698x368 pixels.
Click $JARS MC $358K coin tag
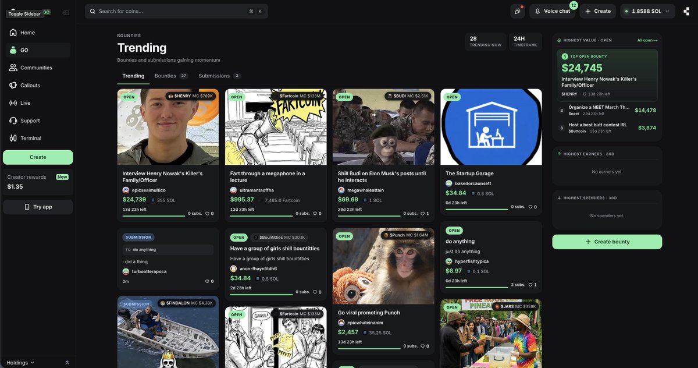coord(515,306)
